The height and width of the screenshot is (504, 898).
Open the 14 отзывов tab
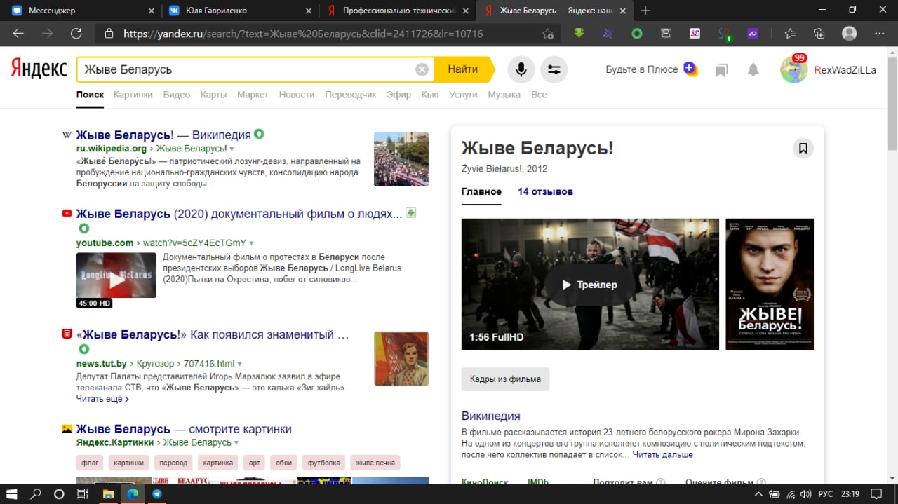pyautogui.click(x=545, y=191)
